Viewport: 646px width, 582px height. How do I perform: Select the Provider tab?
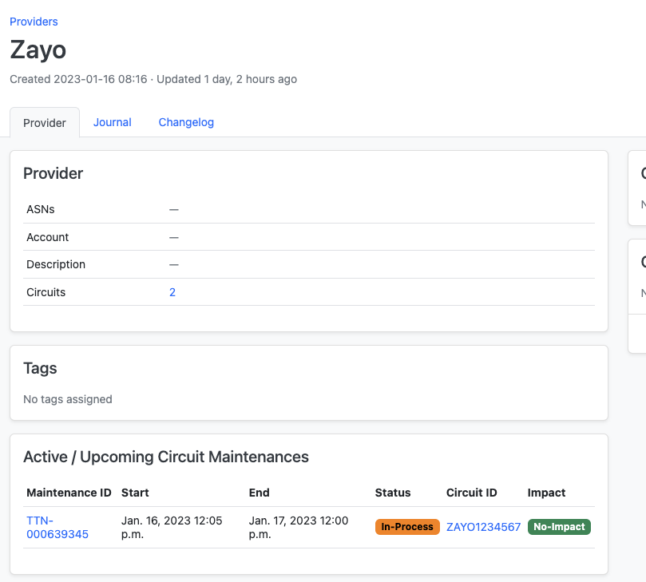[x=45, y=123]
